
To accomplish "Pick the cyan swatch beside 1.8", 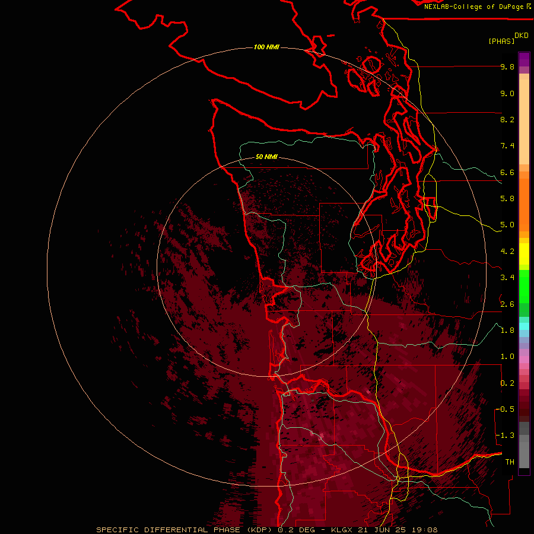I will pyautogui.click(x=524, y=326).
